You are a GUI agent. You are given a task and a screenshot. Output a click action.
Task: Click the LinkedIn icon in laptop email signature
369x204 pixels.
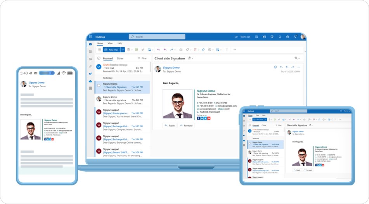point(202,118)
